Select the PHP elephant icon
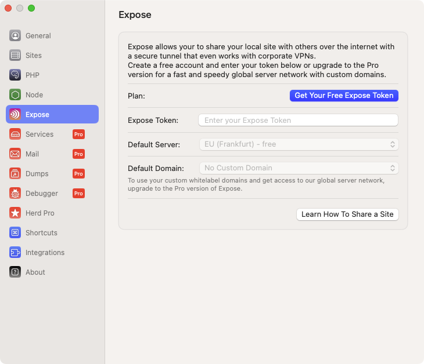This screenshot has height=364, width=424. tap(15, 75)
